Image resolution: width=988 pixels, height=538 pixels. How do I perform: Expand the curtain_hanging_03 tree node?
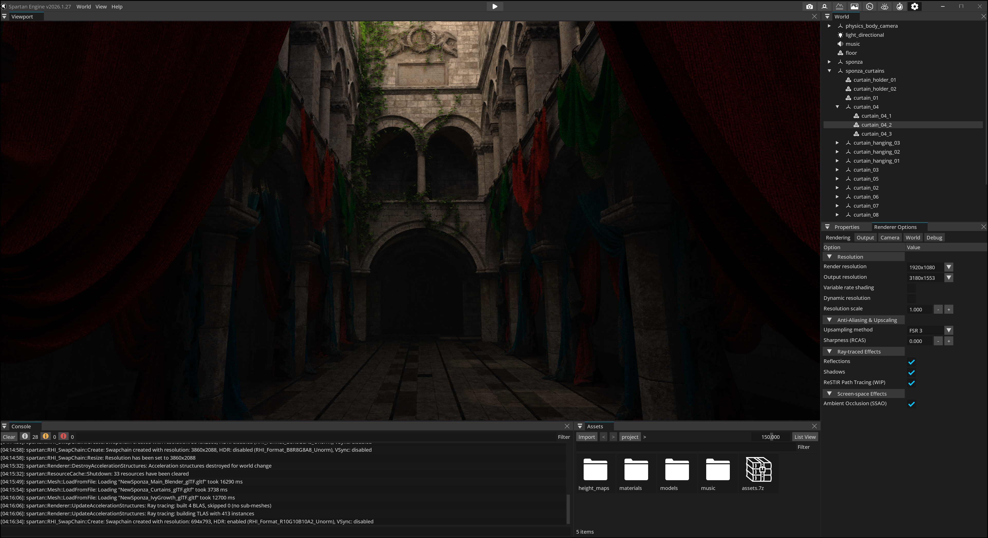pos(837,143)
